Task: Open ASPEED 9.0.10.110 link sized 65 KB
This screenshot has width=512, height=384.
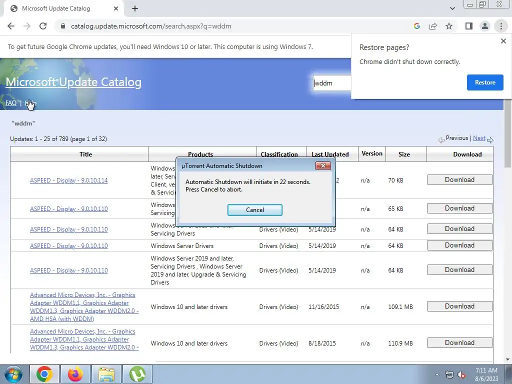Action: coord(69,208)
